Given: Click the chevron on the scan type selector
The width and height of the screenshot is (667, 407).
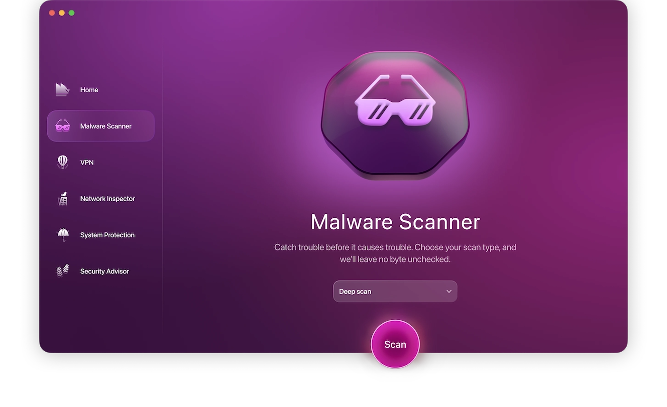Looking at the screenshot, I should 449,291.
